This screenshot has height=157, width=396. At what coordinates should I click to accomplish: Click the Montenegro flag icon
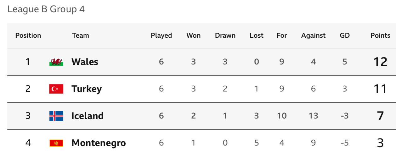coord(56,143)
